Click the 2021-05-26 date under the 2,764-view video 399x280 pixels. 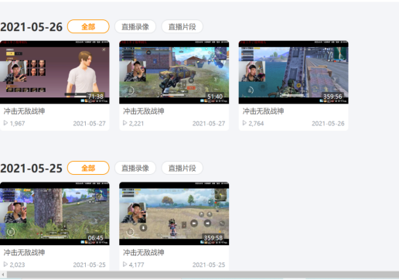point(328,124)
